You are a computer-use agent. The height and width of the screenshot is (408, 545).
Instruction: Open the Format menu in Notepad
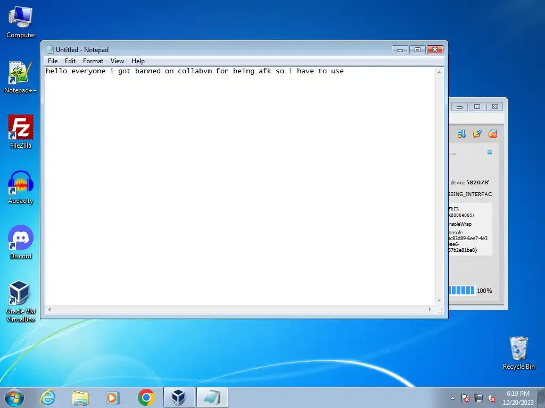pyautogui.click(x=93, y=61)
